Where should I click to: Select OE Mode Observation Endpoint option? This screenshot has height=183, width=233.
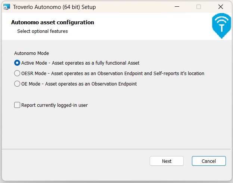(17, 84)
